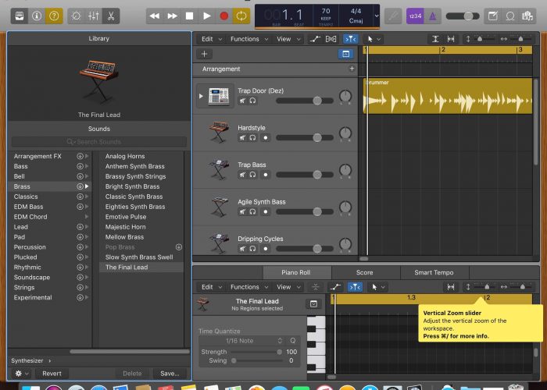Open the Tracks area Edit menu
Screen dimensions: 547x390
click(212, 39)
